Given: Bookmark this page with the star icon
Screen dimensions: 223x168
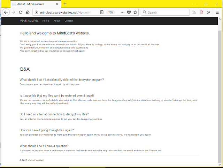Looking at the screenshot, I should [x=135, y=13].
